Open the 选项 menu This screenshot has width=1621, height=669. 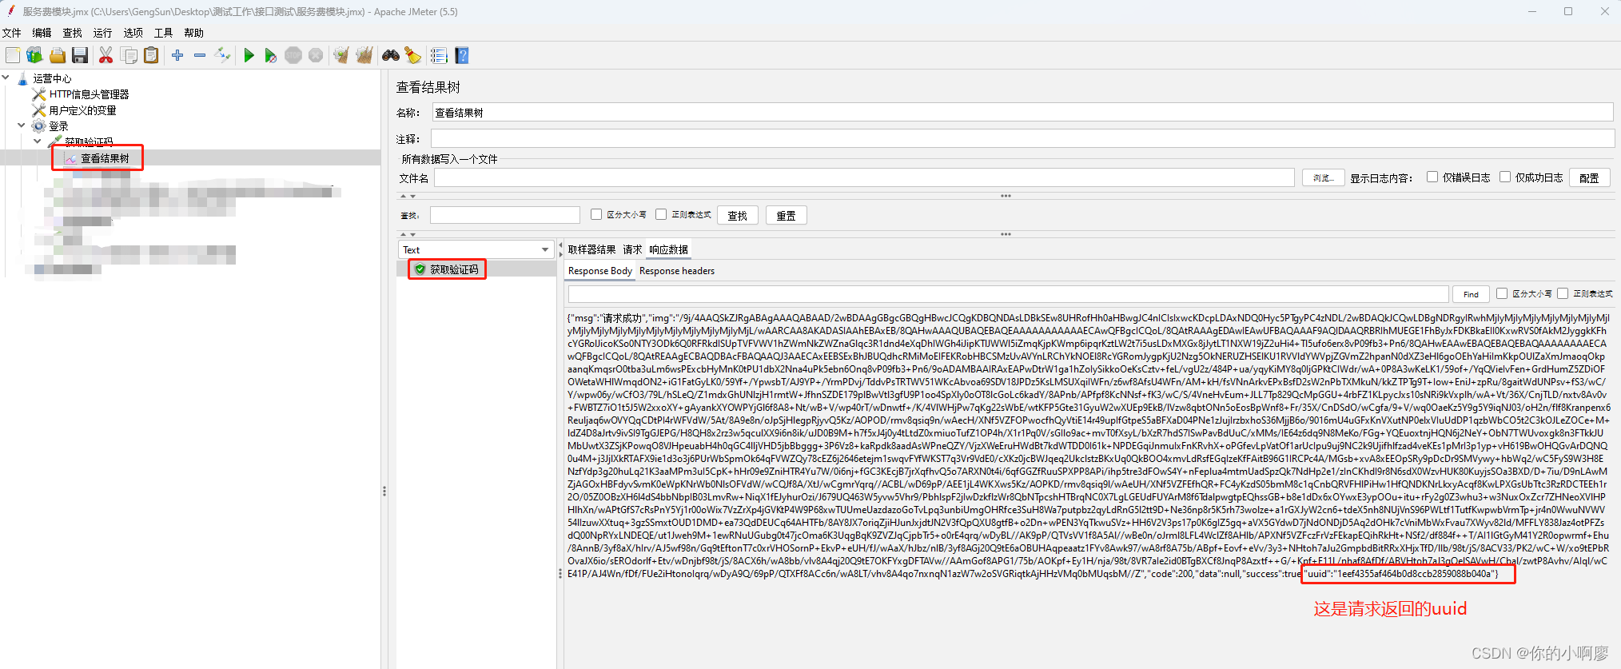pos(133,33)
